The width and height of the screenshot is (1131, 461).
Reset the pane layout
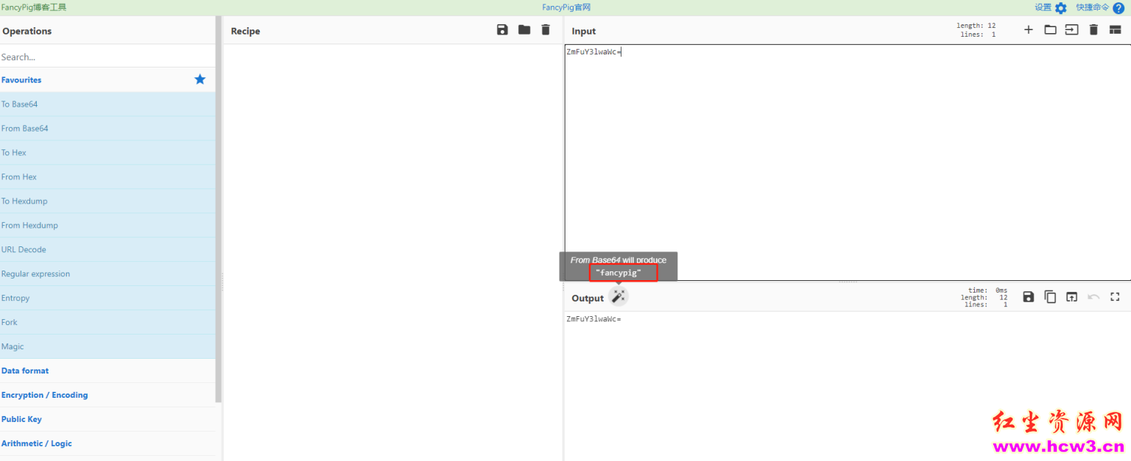click(1115, 30)
